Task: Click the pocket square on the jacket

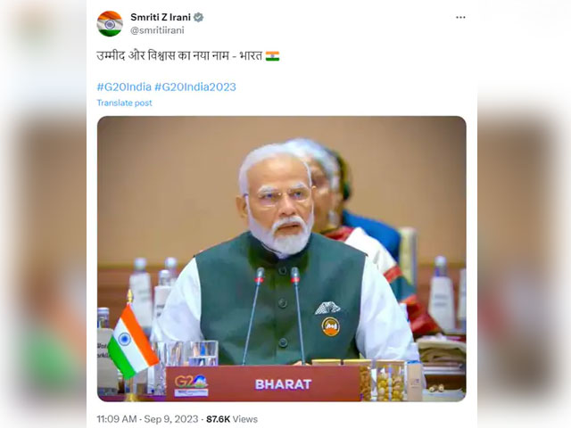Action: coord(327,308)
